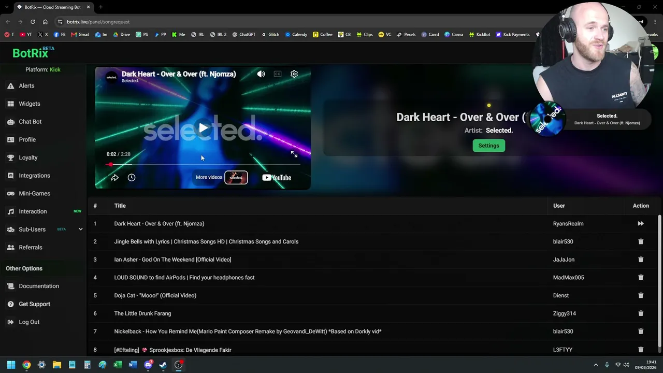Remove The Little Drunk Farang request

click(641, 313)
